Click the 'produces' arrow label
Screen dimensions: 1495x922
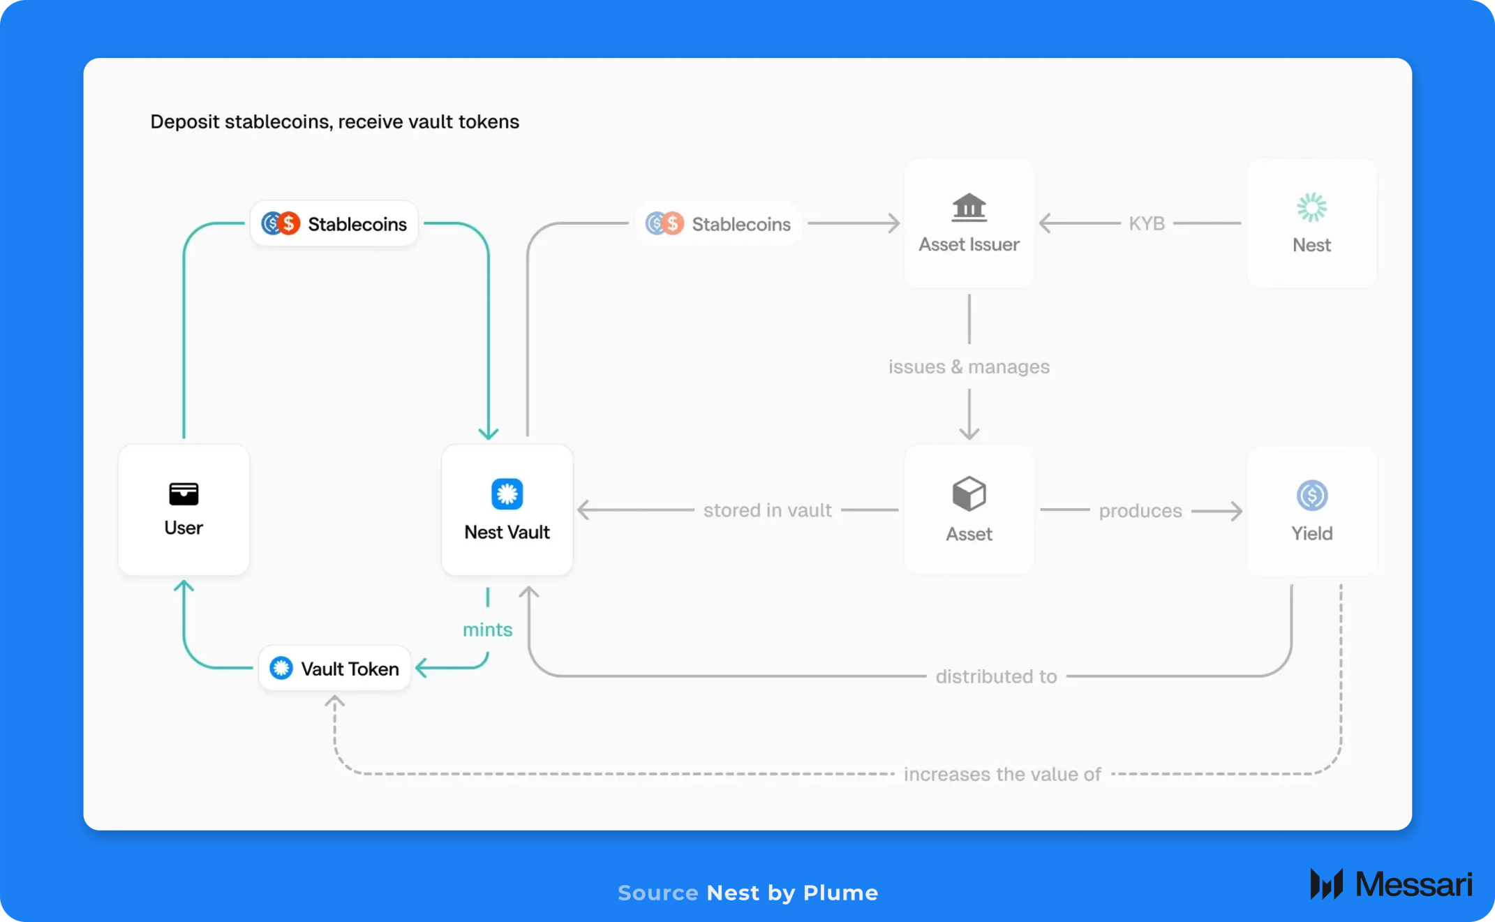(x=1140, y=511)
